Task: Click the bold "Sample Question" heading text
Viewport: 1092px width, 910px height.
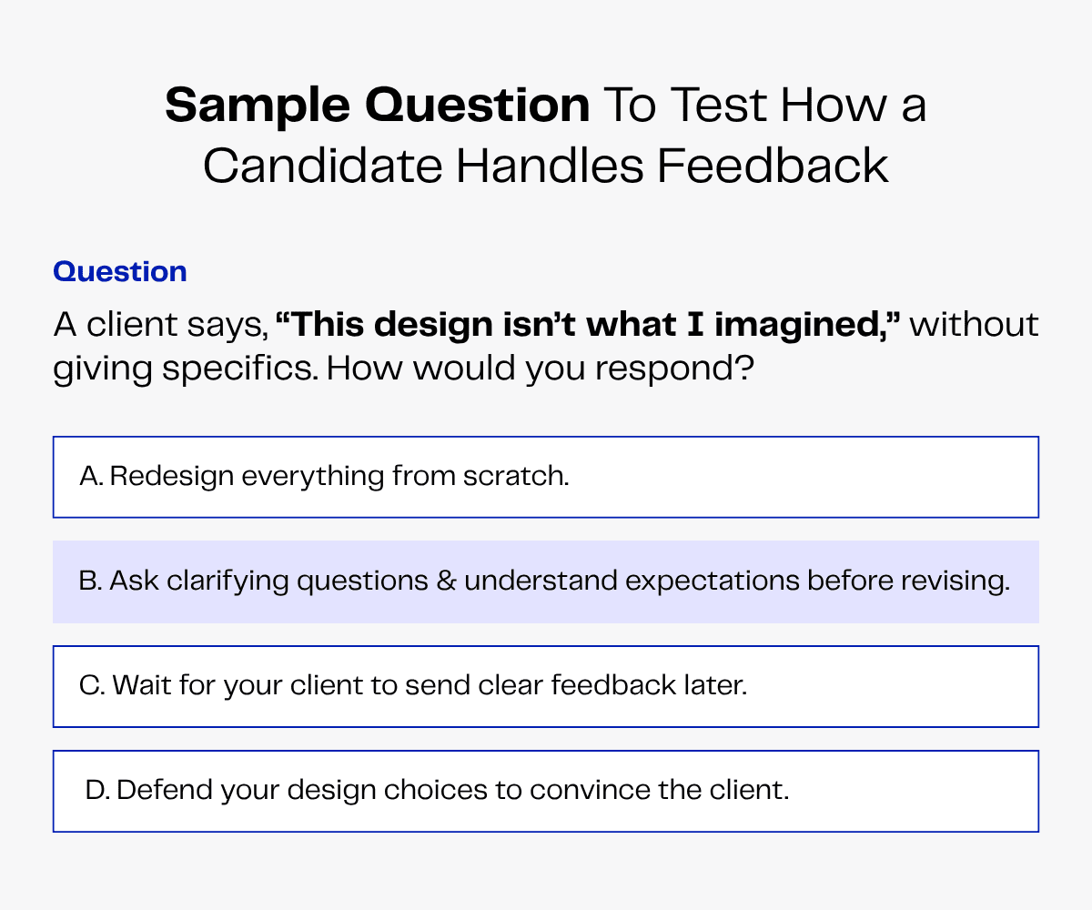Action: [377, 107]
